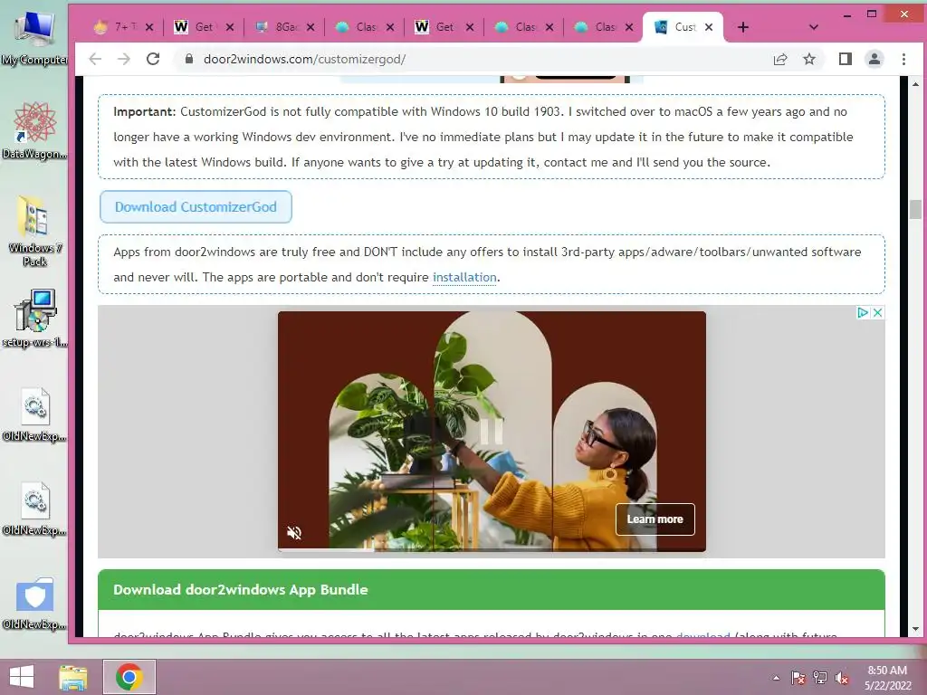Select Windows 7 Pack folder icon
The height and width of the screenshot is (695, 927).
click(34, 231)
